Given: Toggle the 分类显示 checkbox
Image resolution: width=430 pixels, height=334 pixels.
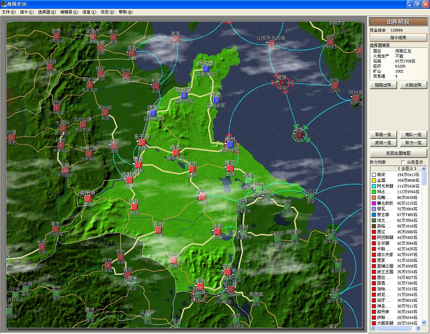Looking at the screenshot, I should (404, 162).
